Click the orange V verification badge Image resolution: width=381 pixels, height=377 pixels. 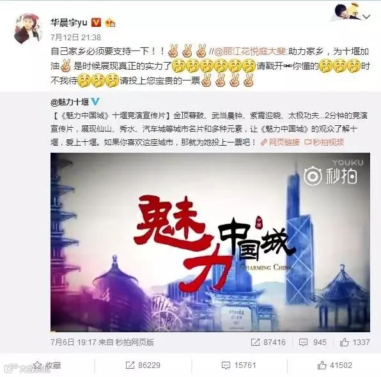[97, 22]
